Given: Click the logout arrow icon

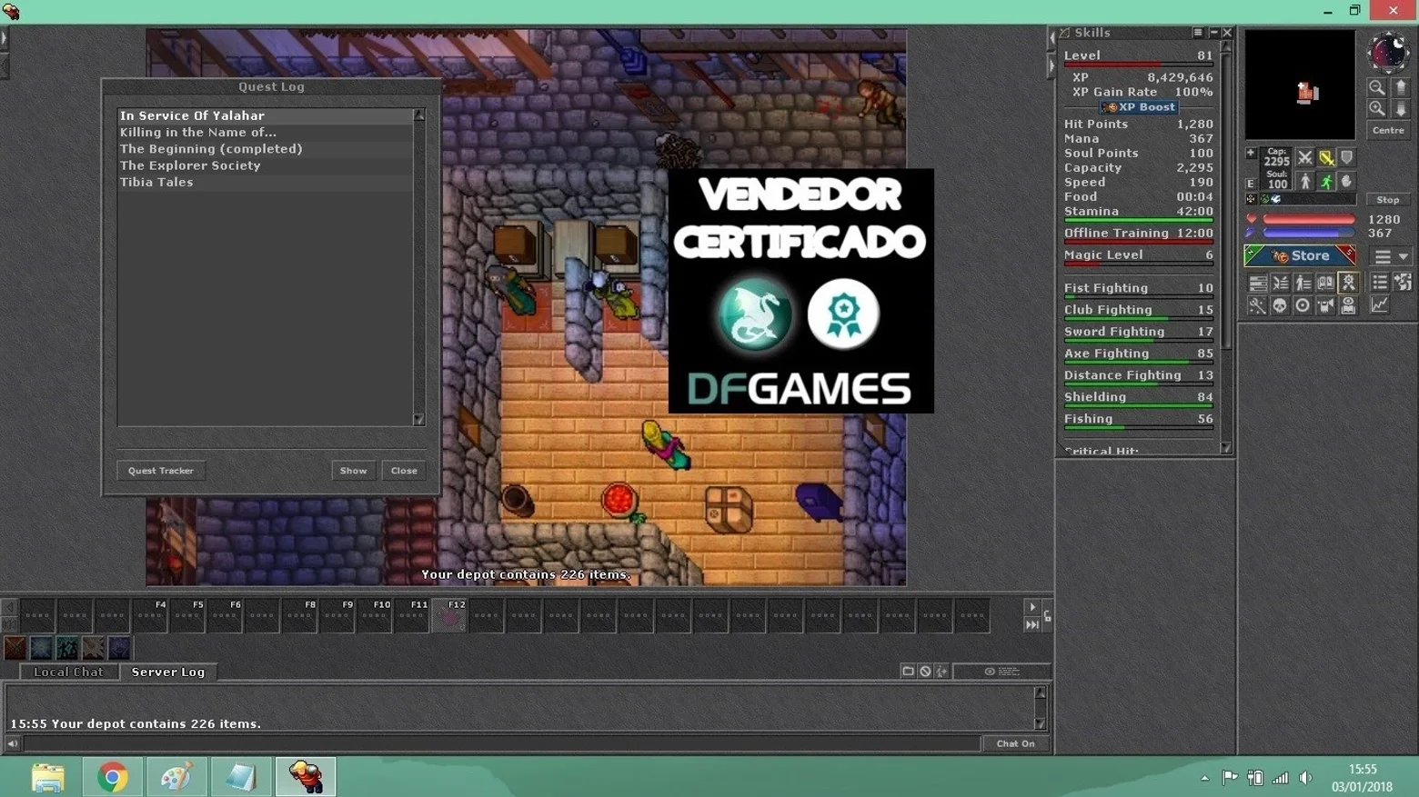Looking at the screenshot, I should click(x=1403, y=283).
